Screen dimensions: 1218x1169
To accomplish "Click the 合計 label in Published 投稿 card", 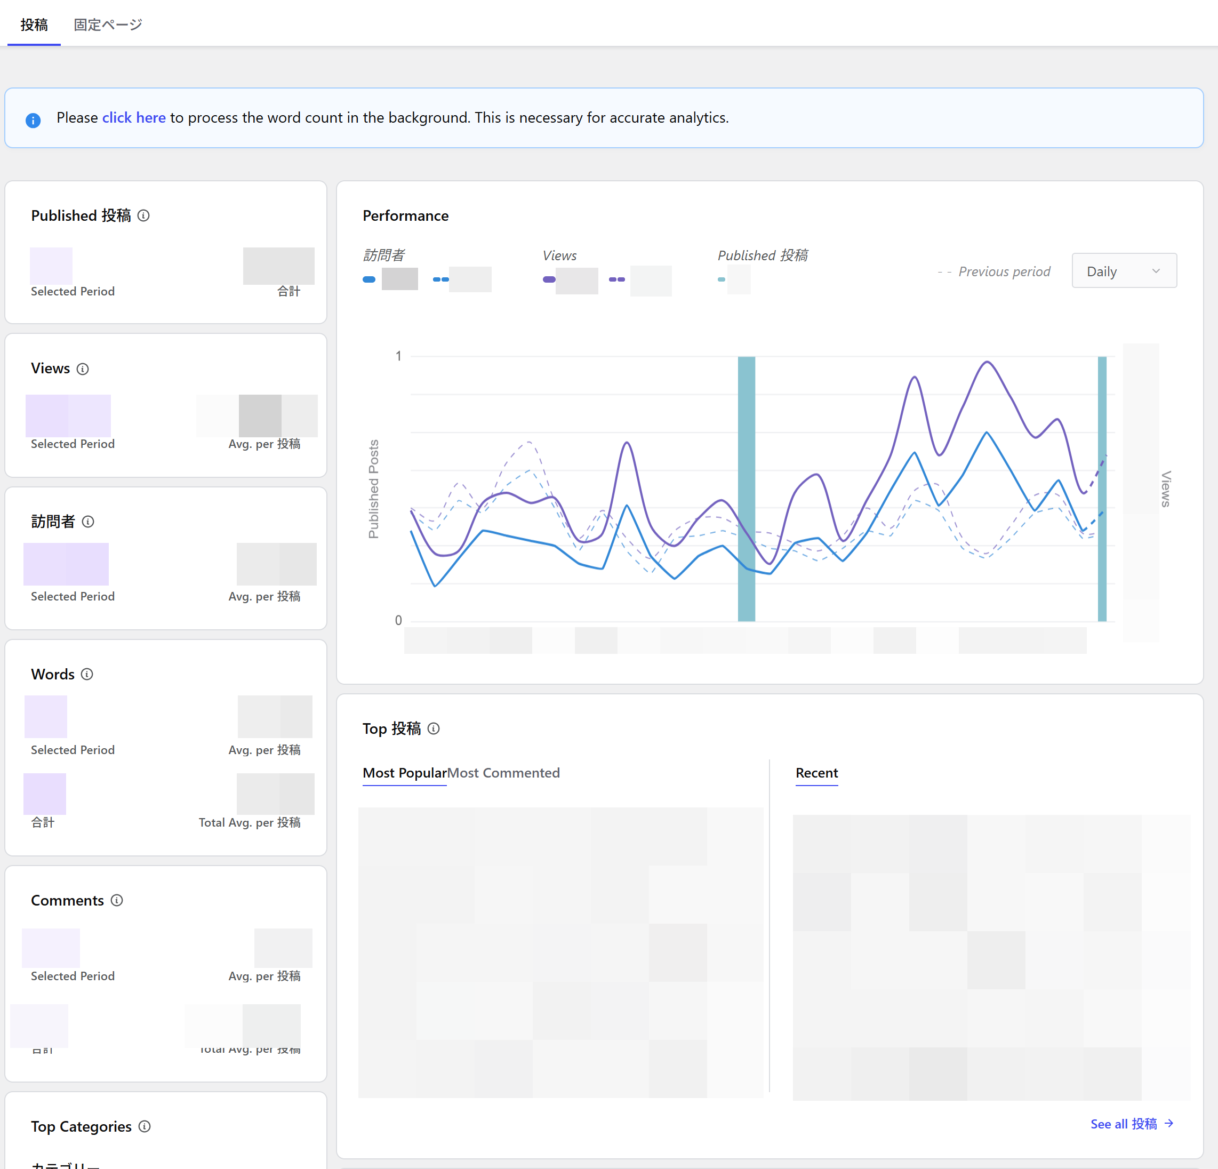I will [289, 292].
